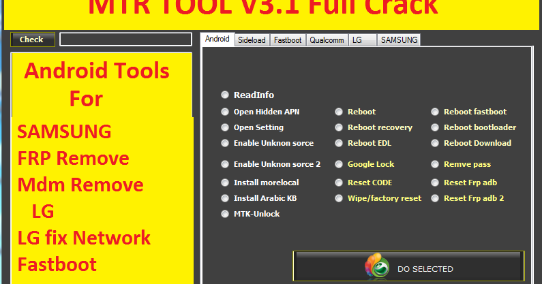The image size is (542, 284).
Task: Choose the Reboot Download option
Action: coord(435,143)
